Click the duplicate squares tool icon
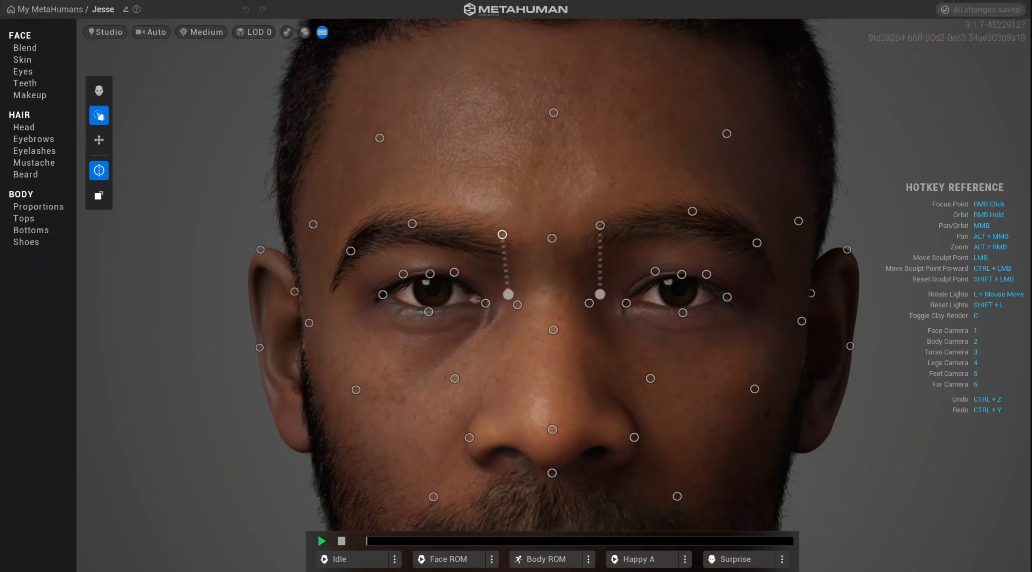The width and height of the screenshot is (1032, 572). tap(99, 195)
